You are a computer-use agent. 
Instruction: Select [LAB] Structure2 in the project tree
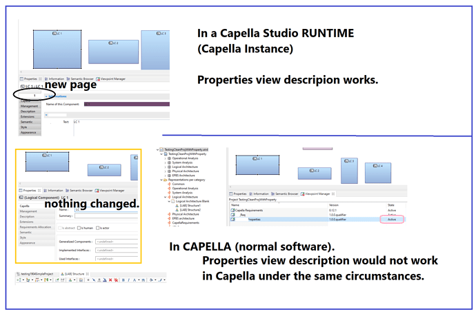190,210
